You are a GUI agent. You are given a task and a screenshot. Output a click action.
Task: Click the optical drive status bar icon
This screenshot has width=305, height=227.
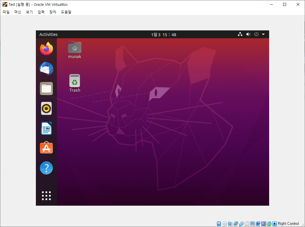pyautogui.click(x=225, y=224)
